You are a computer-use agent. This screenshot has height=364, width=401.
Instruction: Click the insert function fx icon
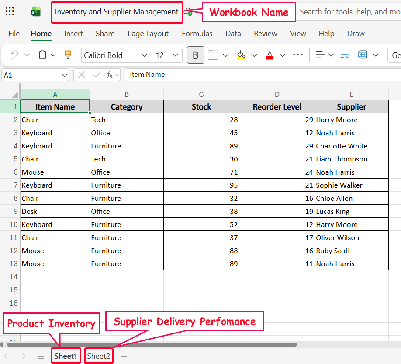110,75
